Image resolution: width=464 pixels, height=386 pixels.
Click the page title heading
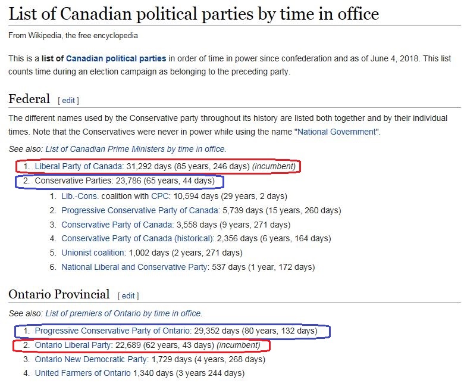[x=193, y=14]
